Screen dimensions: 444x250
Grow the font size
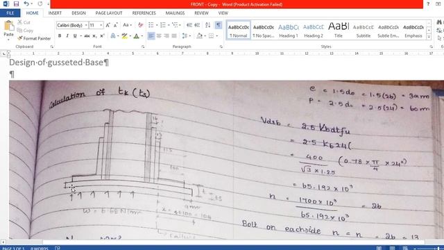(108, 25)
